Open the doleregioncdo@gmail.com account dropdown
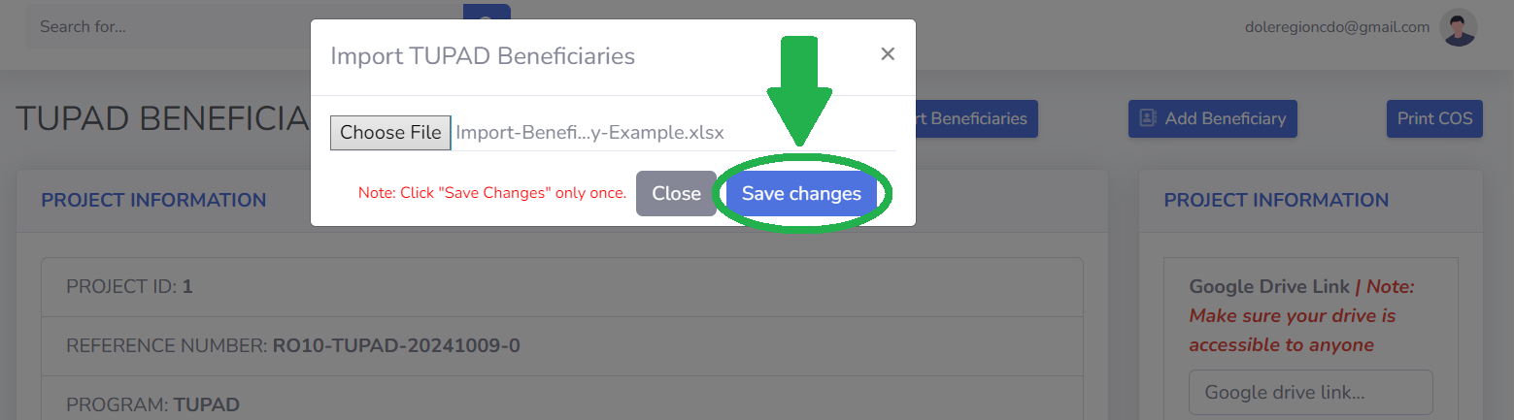 [1337, 27]
